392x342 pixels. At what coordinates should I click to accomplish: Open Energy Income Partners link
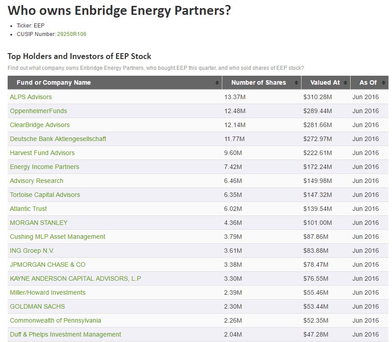coord(45,167)
